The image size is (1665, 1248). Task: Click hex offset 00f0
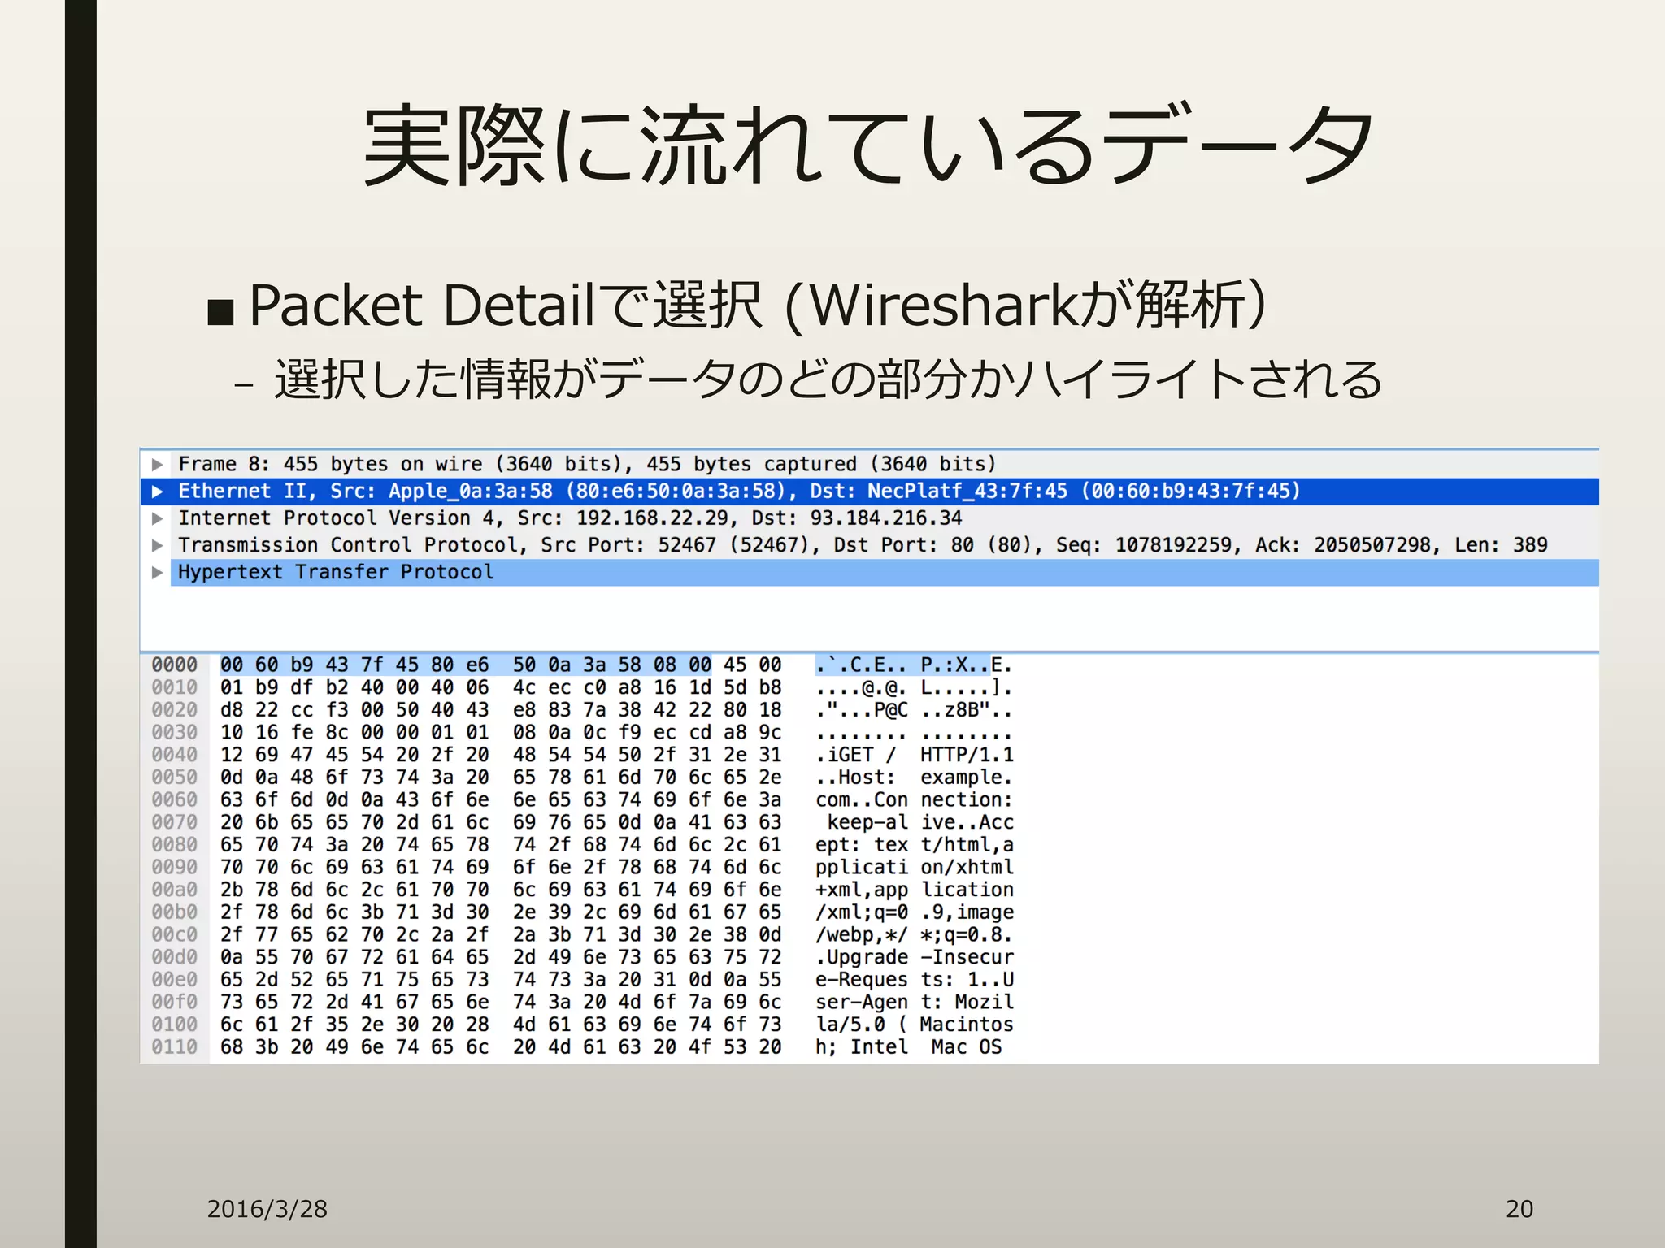174,1003
